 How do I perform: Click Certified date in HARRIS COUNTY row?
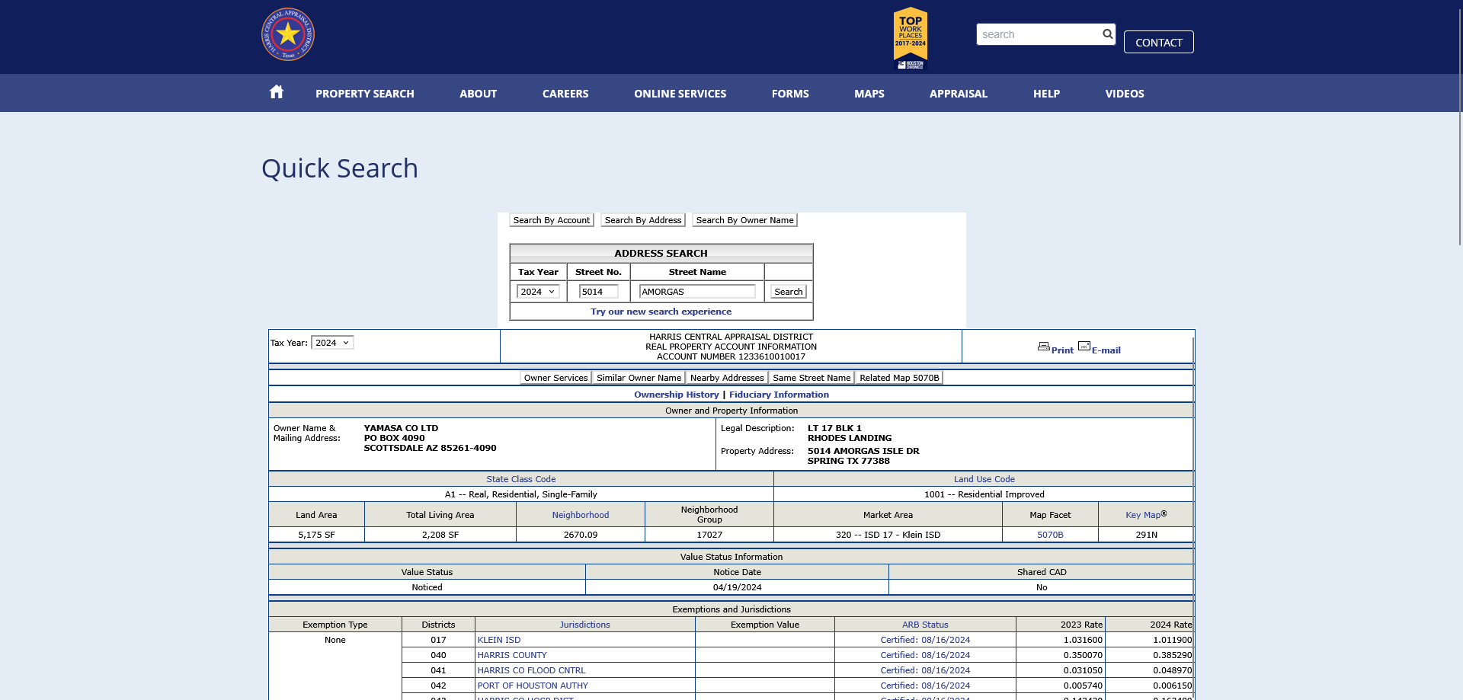(925, 655)
